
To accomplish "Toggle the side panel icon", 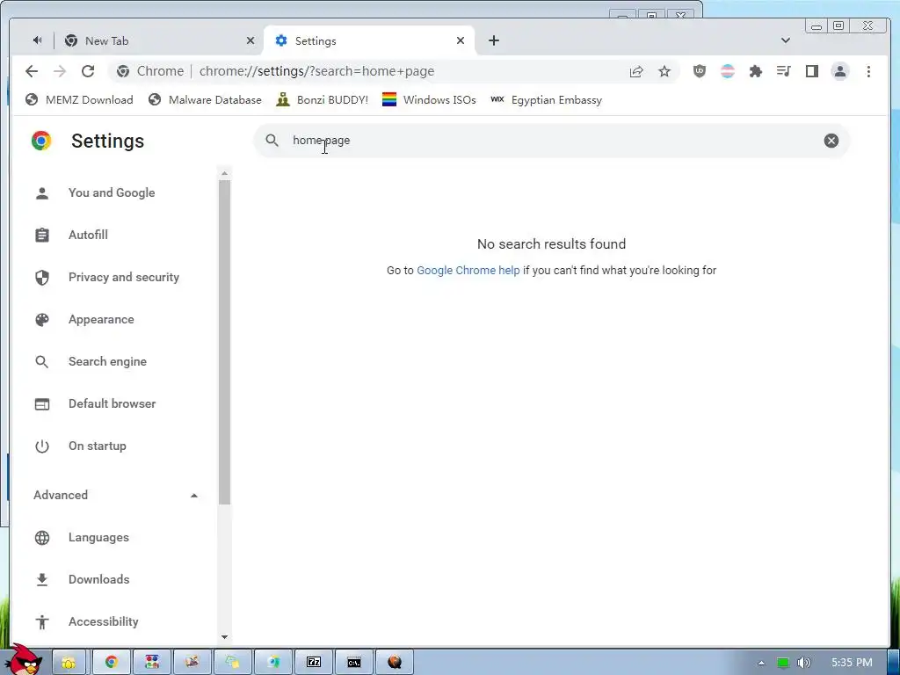I will 811,71.
